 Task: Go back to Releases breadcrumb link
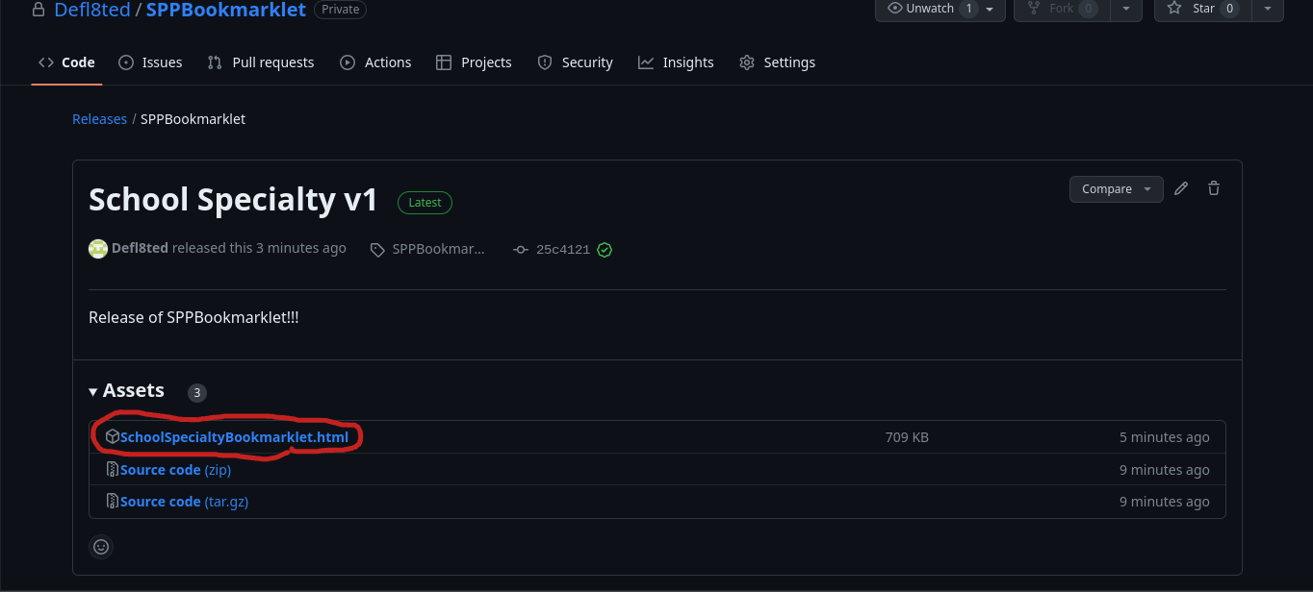point(100,119)
